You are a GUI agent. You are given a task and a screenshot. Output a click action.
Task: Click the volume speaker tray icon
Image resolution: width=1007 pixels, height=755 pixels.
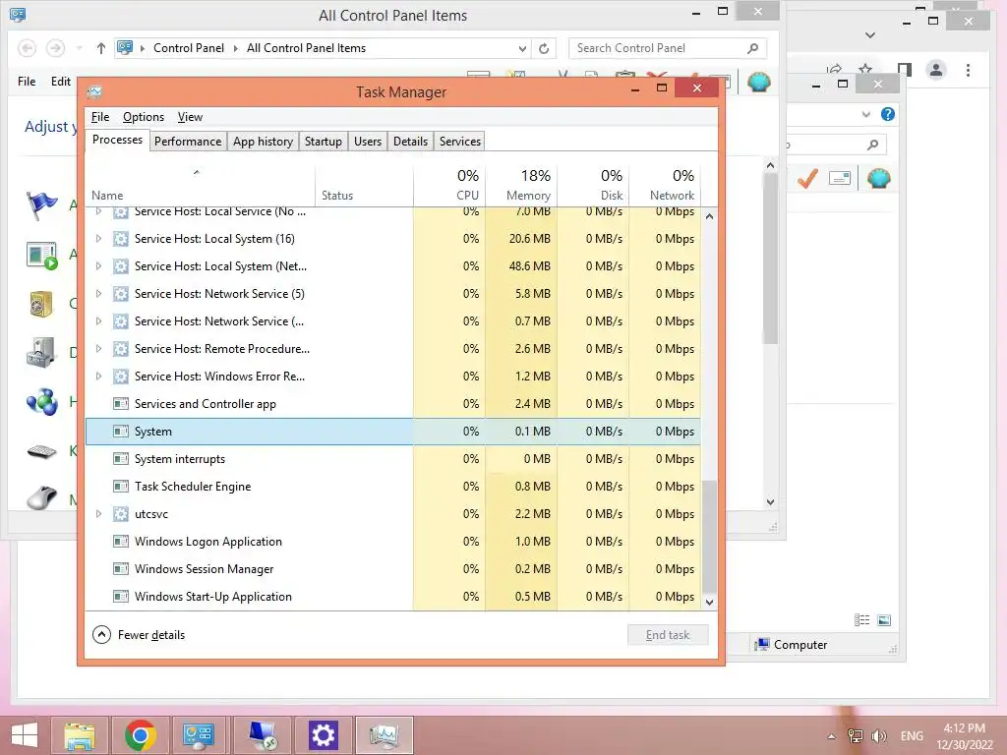(878, 736)
